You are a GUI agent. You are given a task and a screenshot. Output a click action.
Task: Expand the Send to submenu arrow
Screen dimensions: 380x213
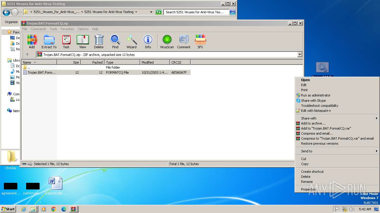click(x=376, y=151)
